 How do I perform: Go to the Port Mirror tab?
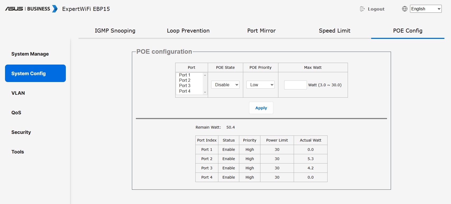(x=261, y=31)
